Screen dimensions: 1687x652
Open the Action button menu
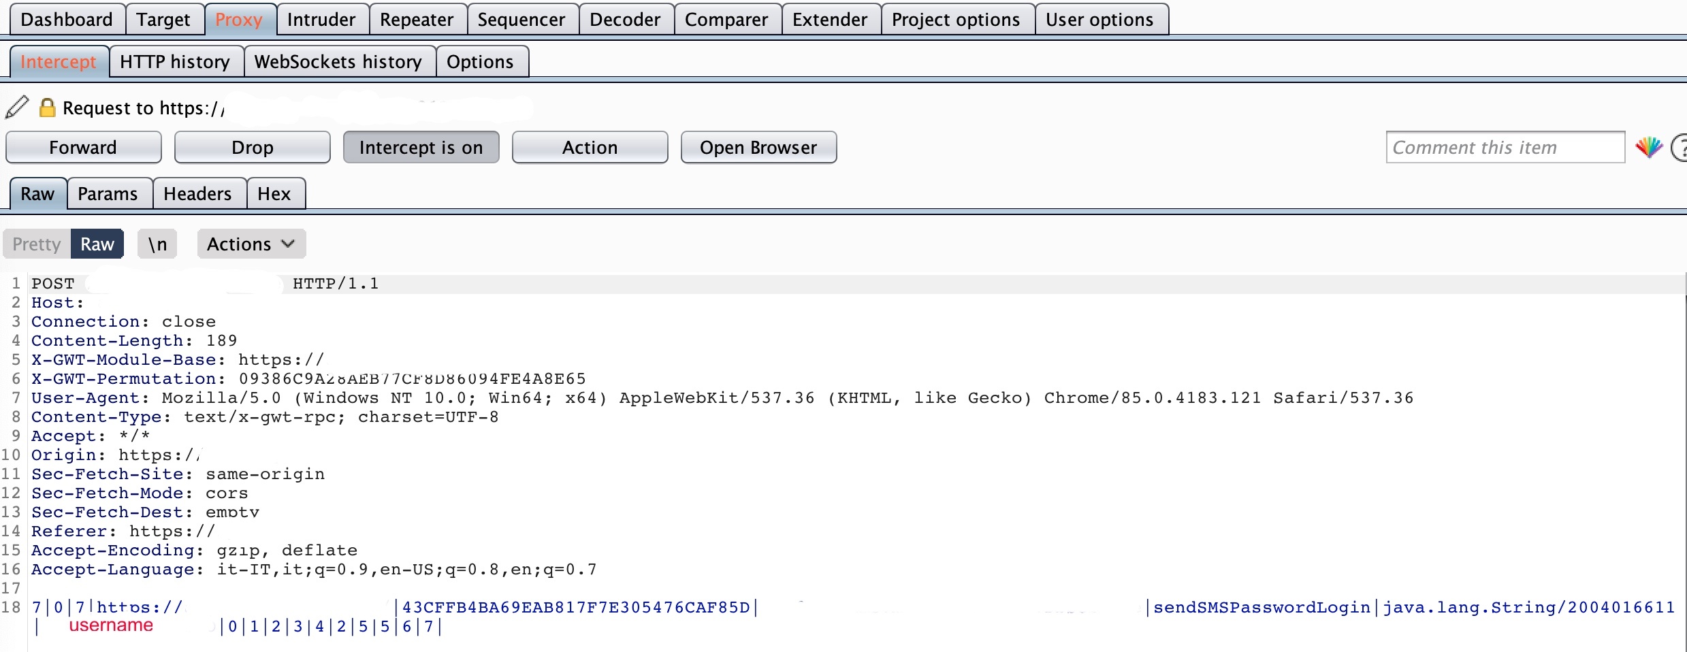(x=590, y=148)
